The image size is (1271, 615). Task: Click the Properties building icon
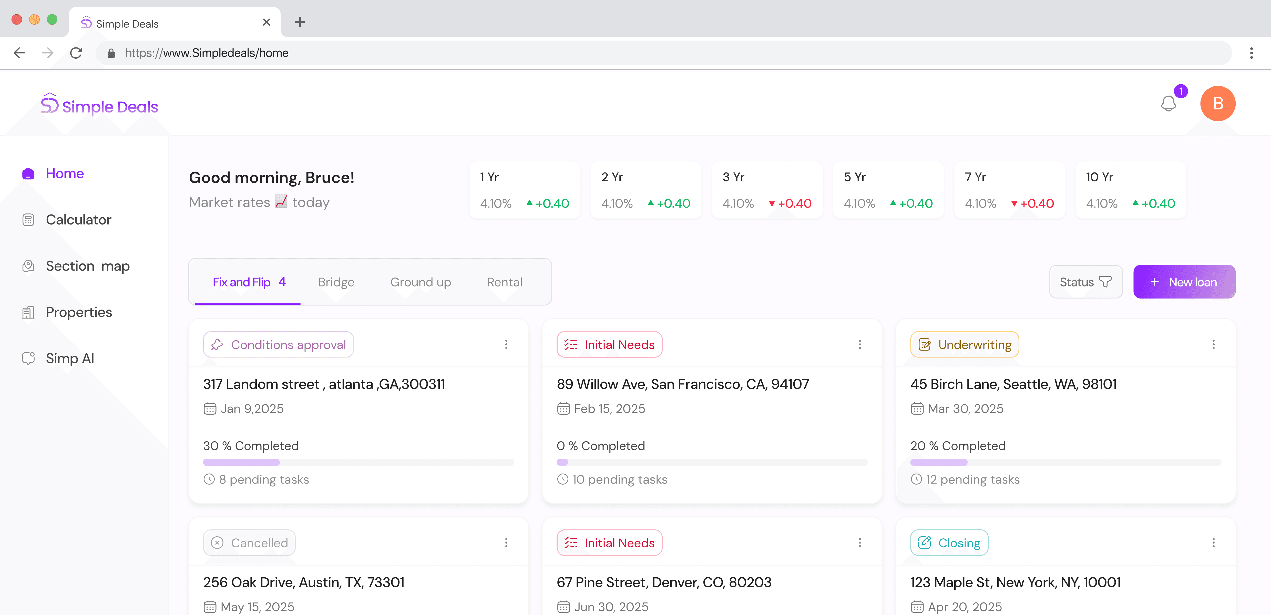28,312
